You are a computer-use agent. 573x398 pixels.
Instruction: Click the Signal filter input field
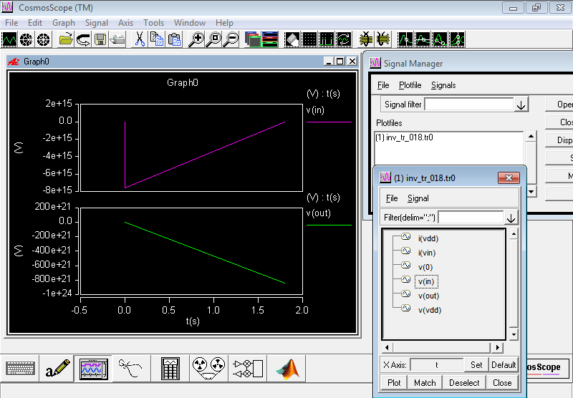(x=469, y=105)
